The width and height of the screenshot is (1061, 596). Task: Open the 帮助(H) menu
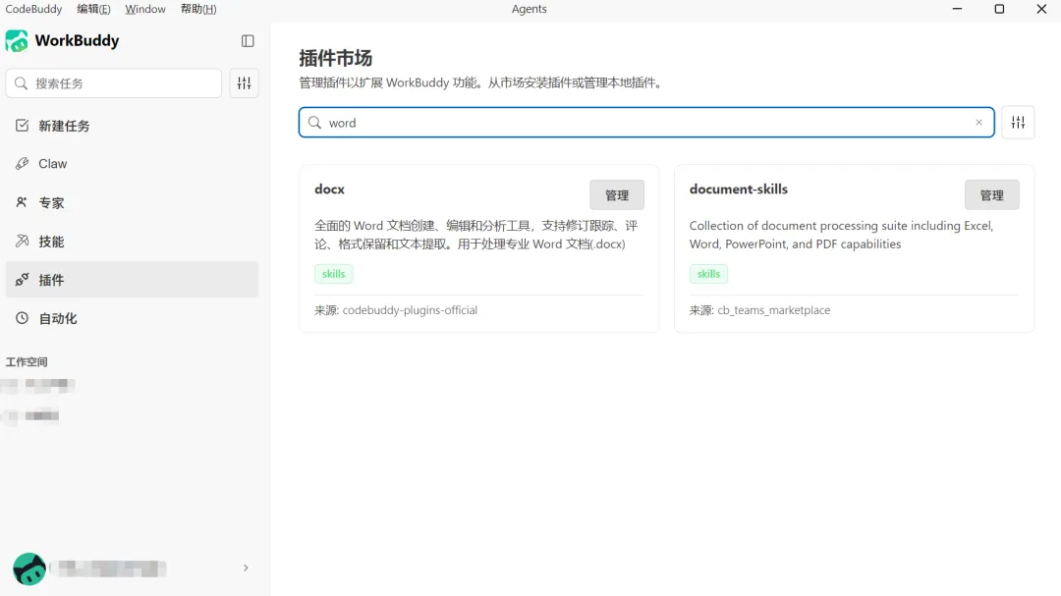(x=198, y=9)
